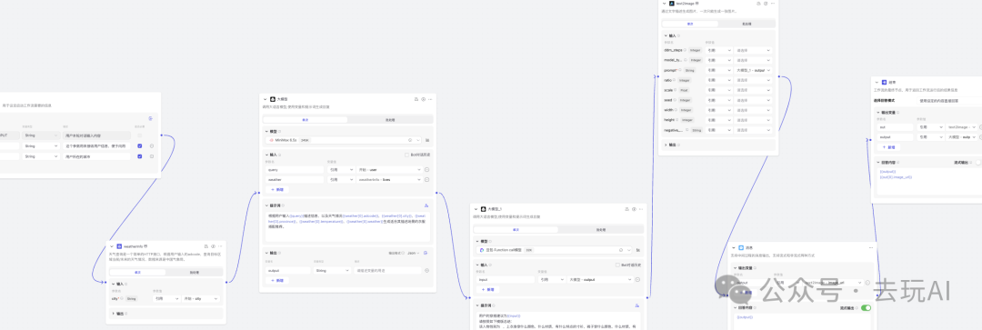982x330 pixels.
Task: Switch text2image node to 批处理 tab
Action: click(x=747, y=23)
